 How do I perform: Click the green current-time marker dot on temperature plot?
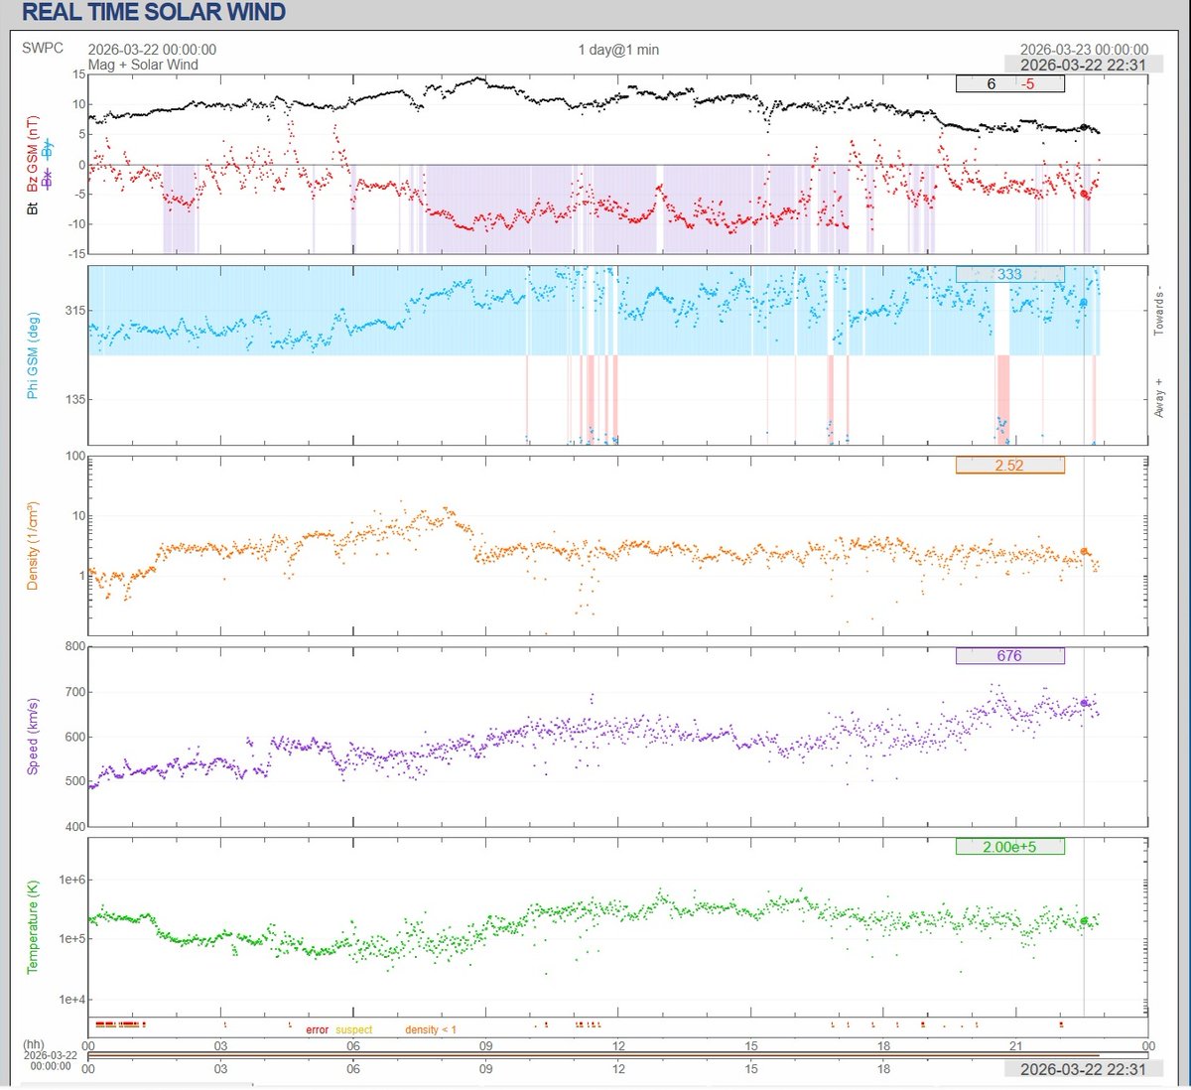1084,921
